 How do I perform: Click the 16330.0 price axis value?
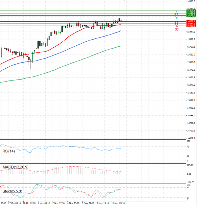pos(191,1)
